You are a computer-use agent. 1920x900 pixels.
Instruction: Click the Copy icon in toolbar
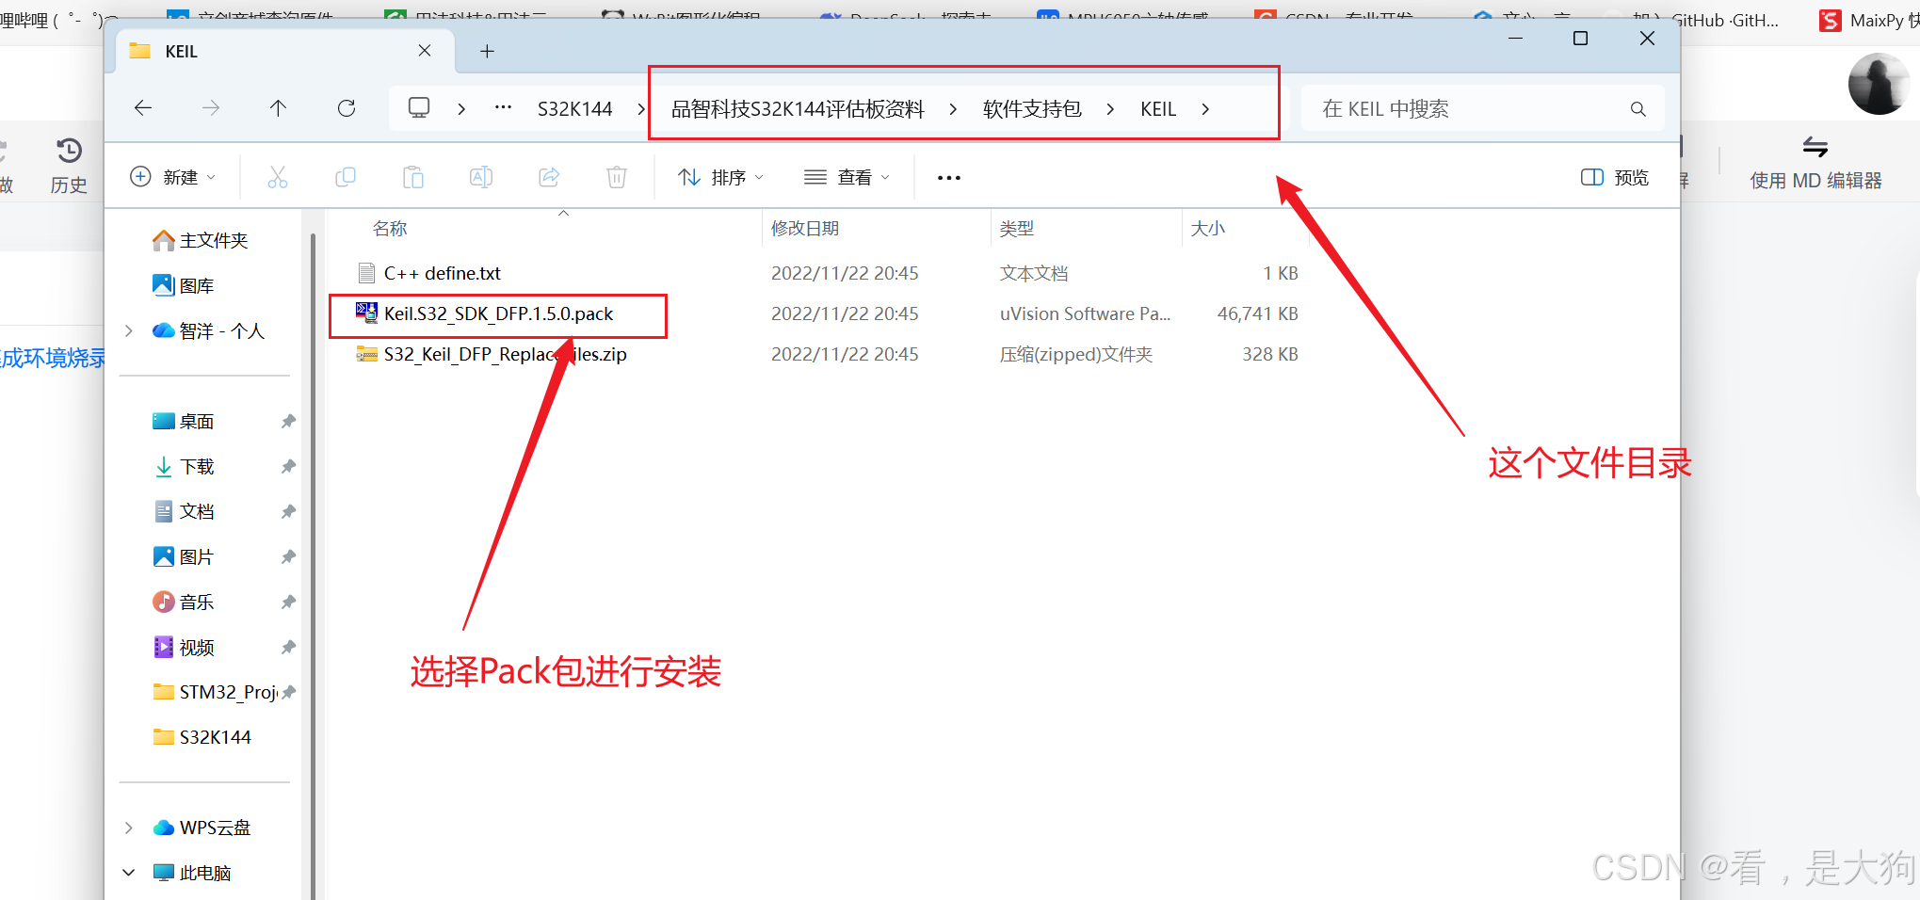click(346, 177)
